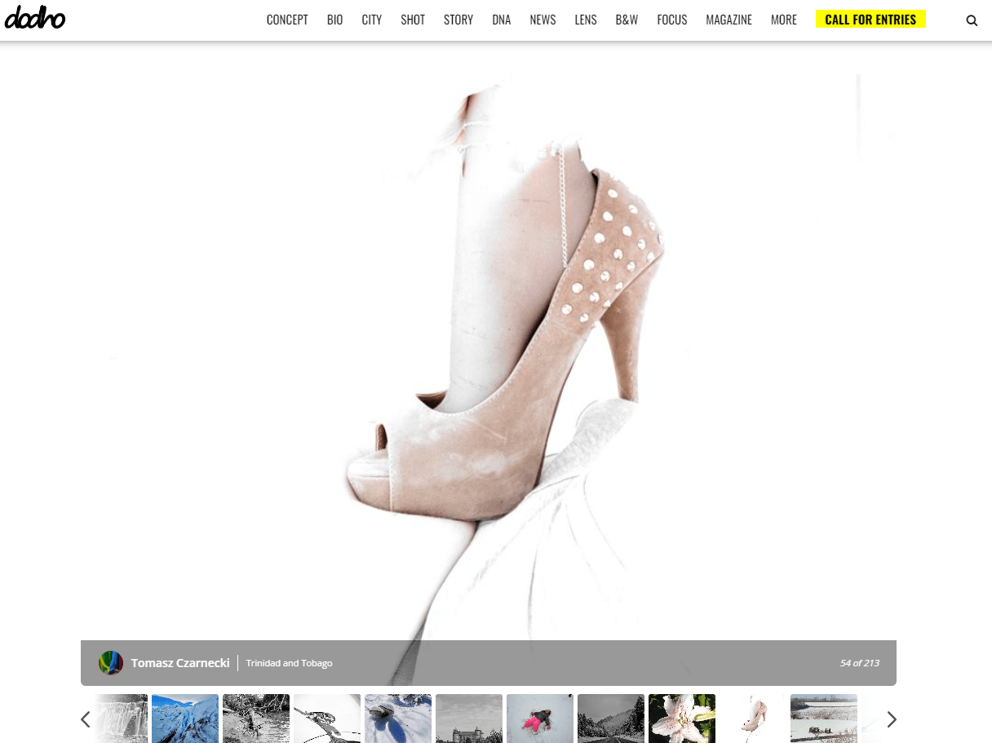Viewport: 992px width, 743px height.
Task: Select the child in pink on snow thumbnail
Action: click(x=540, y=719)
